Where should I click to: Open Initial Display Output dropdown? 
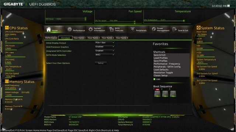click(x=105, y=43)
